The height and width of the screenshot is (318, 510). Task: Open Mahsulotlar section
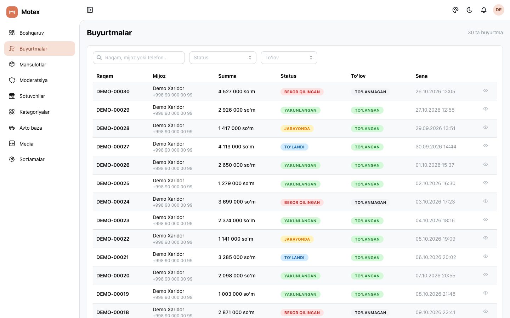[40, 65]
